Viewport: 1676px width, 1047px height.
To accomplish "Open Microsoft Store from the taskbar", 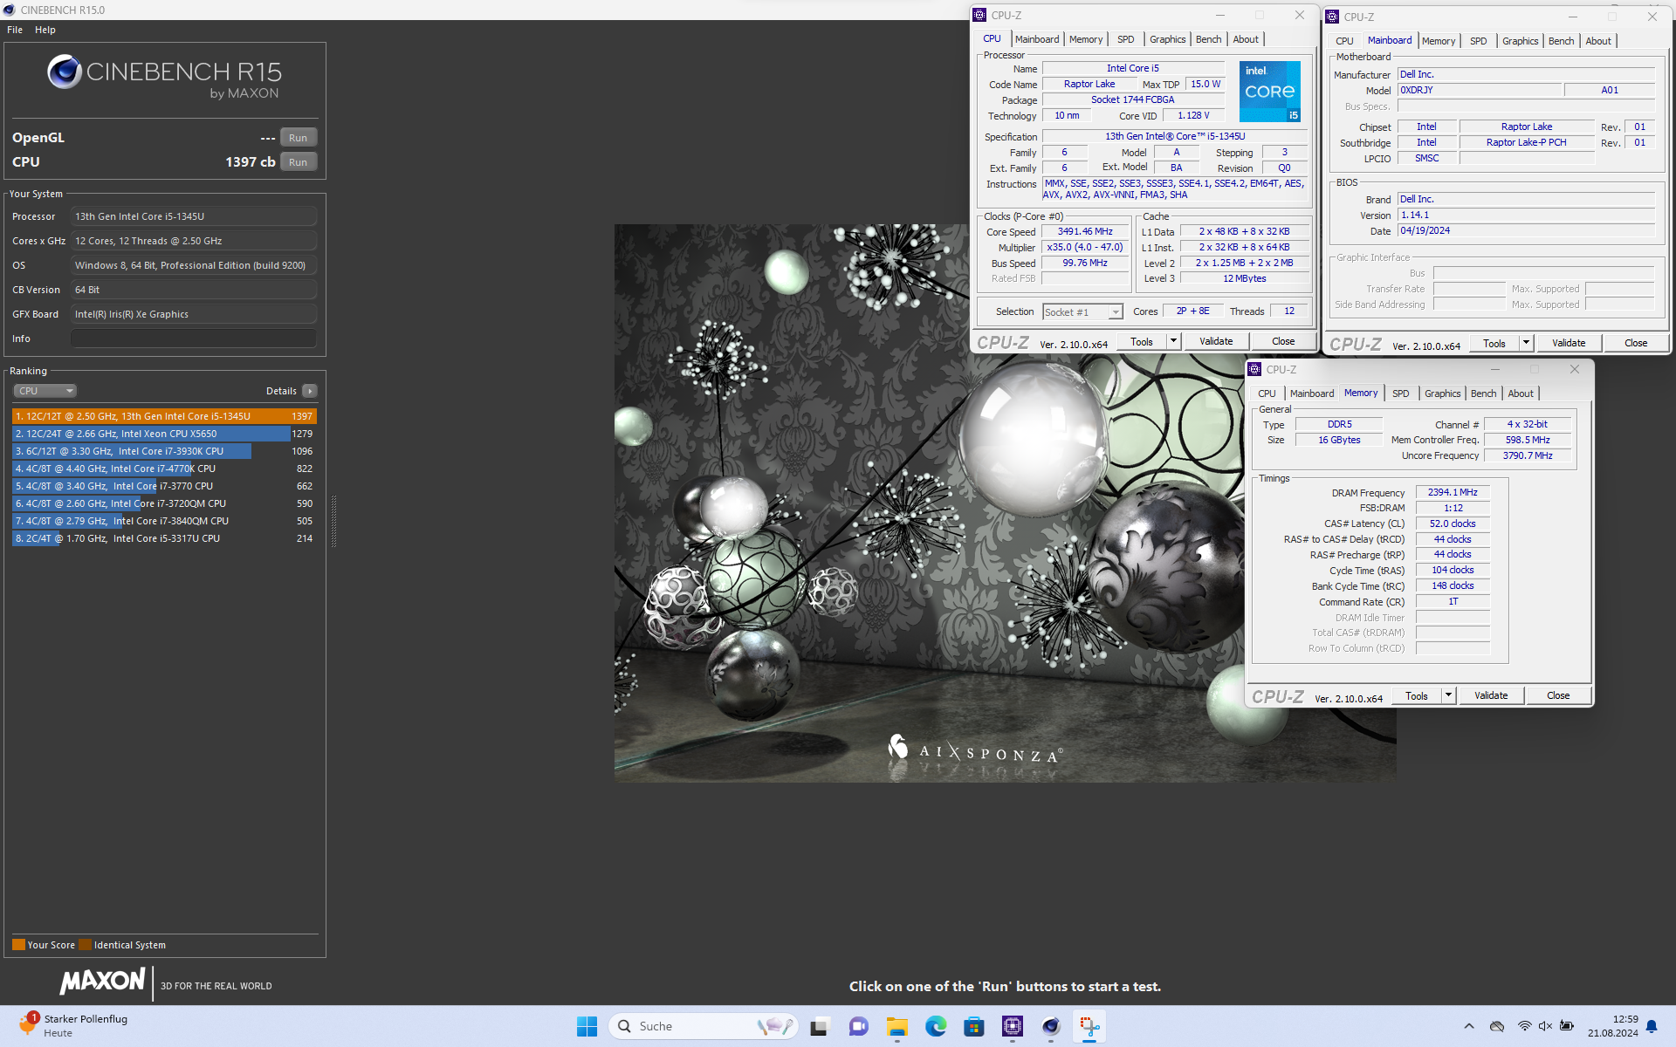I will pos(974,1027).
